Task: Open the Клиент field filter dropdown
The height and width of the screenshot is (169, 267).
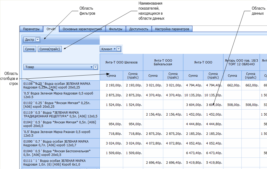Action: click(x=119, y=49)
